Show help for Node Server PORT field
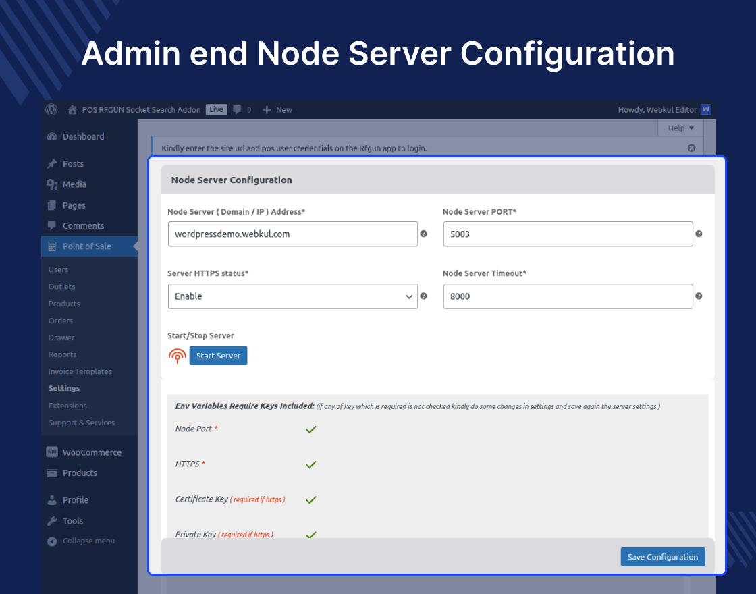Viewport: 756px width, 594px height. (699, 234)
